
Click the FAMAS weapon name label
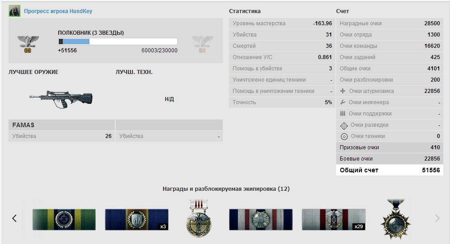click(x=23, y=125)
